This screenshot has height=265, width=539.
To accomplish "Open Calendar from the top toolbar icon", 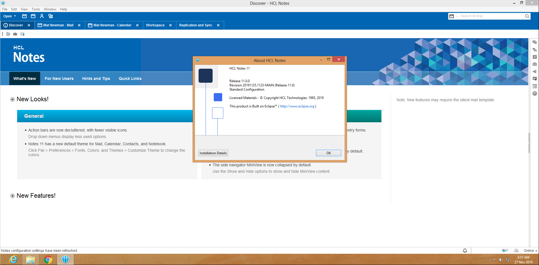I will click(x=33, y=16).
